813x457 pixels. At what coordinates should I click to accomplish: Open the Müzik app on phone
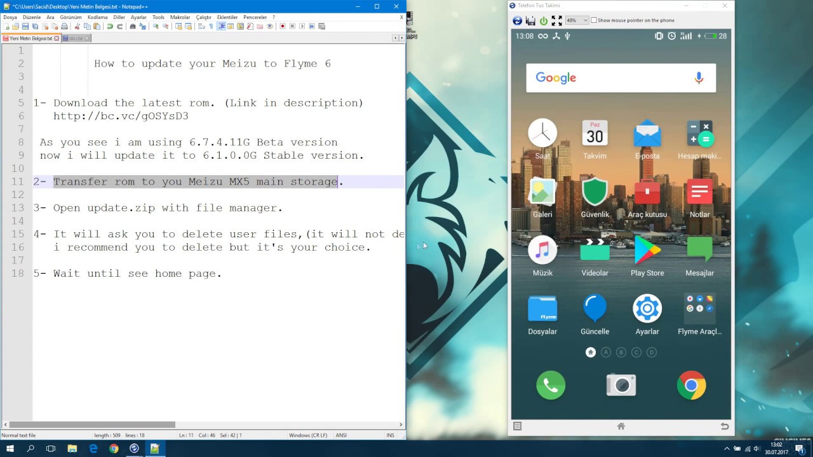[542, 250]
